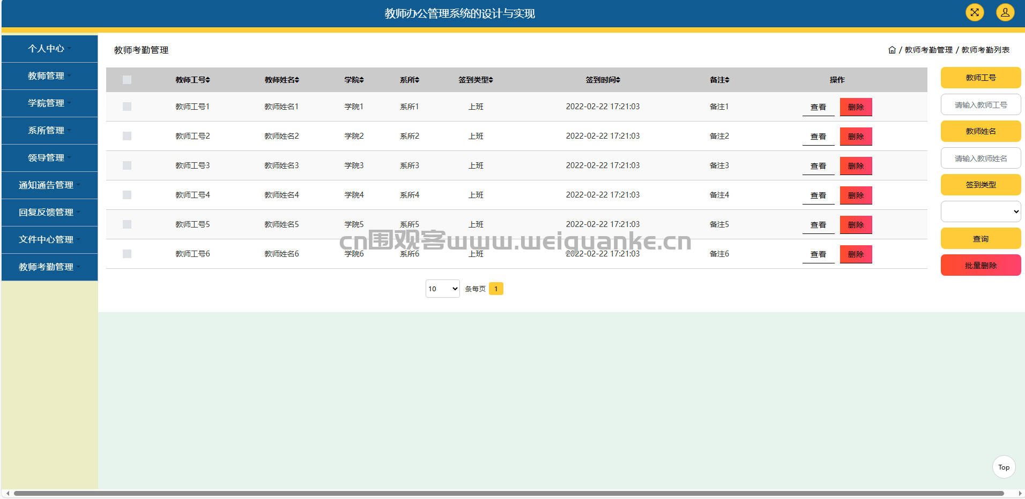Check the row checkbox for 教师工号2
The image size is (1025, 499).
tap(127, 136)
